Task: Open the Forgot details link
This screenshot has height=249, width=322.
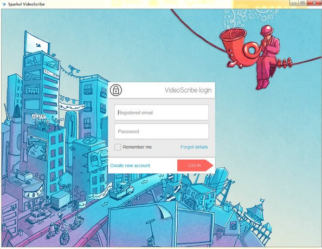Action: pos(194,147)
